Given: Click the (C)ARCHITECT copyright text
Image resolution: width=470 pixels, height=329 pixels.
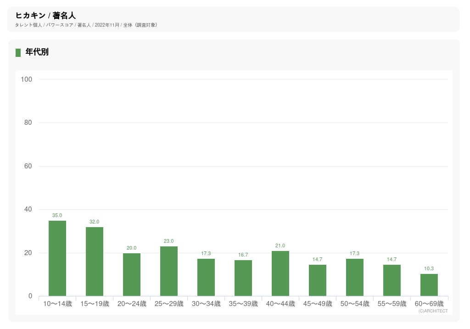Looking at the screenshot, I should (x=433, y=311).
